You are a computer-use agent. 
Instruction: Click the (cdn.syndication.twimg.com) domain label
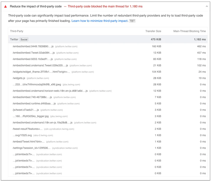click(x=59, y=129)
